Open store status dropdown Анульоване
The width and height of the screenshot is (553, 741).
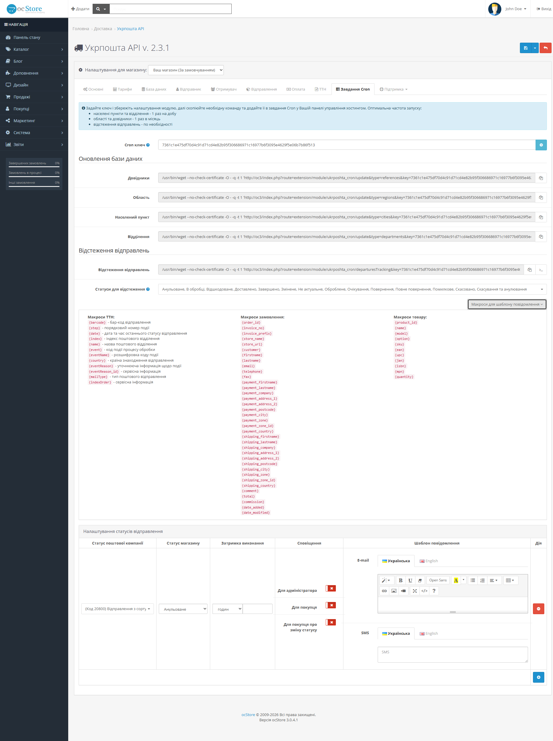tap(183, 609)
